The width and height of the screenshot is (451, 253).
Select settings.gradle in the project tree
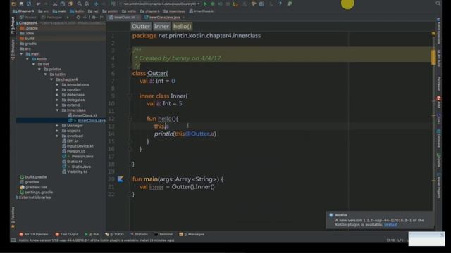pos(36,193)
